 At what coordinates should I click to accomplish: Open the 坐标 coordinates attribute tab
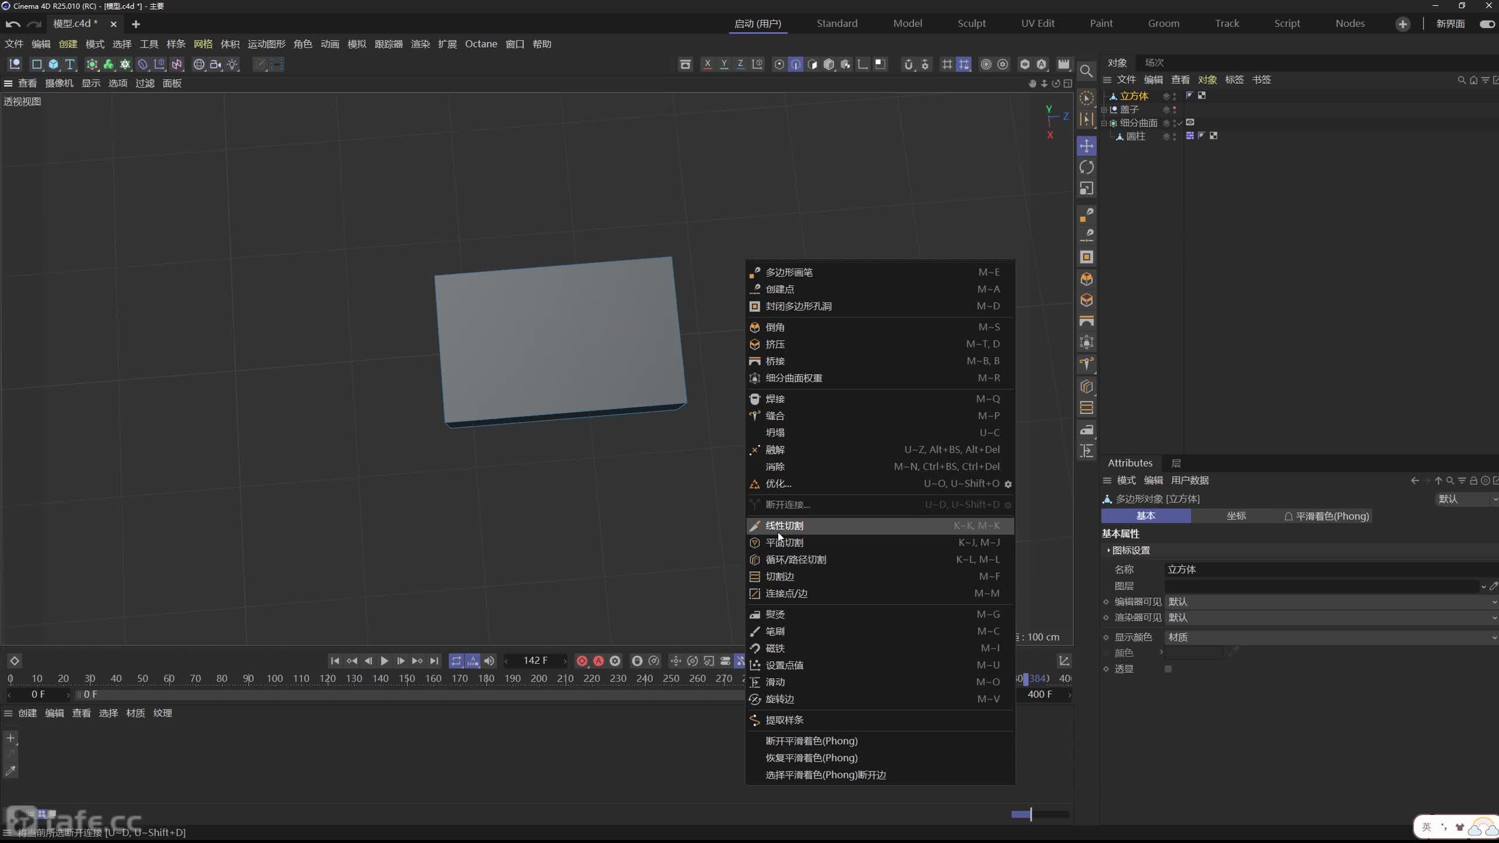pyautogui.click(x=1236, y=516)
